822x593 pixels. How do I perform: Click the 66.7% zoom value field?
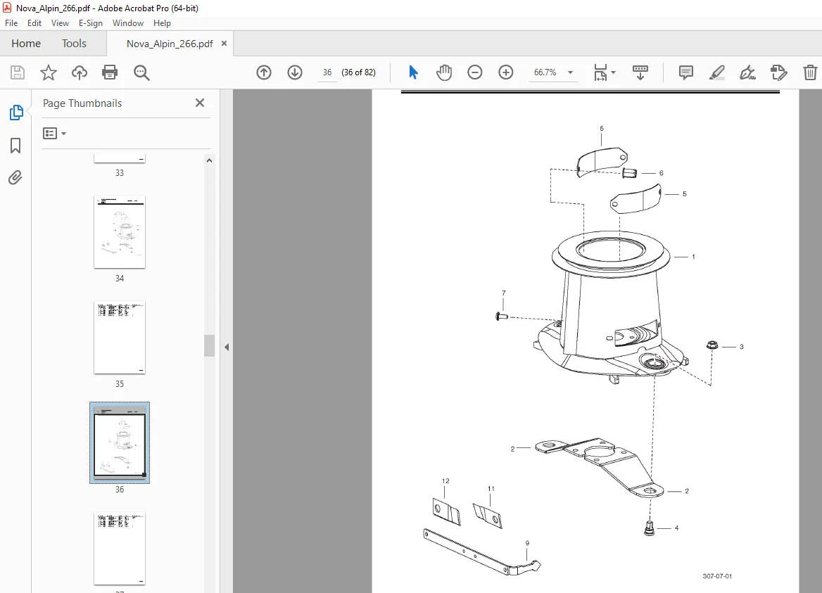coord(545,72)
